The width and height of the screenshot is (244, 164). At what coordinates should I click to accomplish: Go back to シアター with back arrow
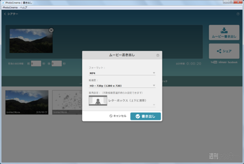coord(11,14)
